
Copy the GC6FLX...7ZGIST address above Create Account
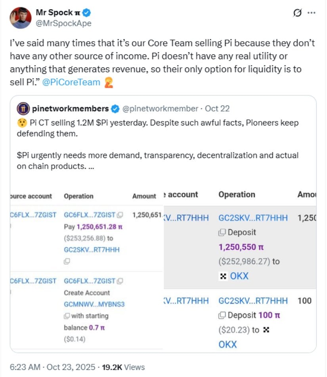(120, 281)
